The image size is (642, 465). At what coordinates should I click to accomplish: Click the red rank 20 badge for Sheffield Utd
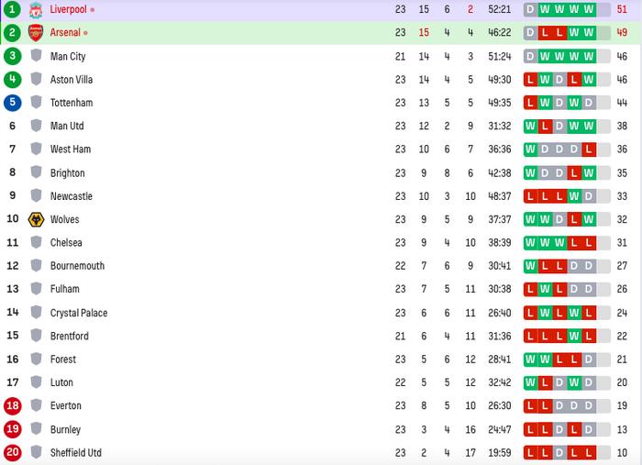[12, 452]
